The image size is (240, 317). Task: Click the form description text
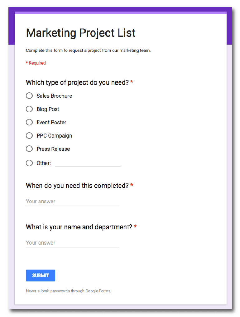[88, 50]
